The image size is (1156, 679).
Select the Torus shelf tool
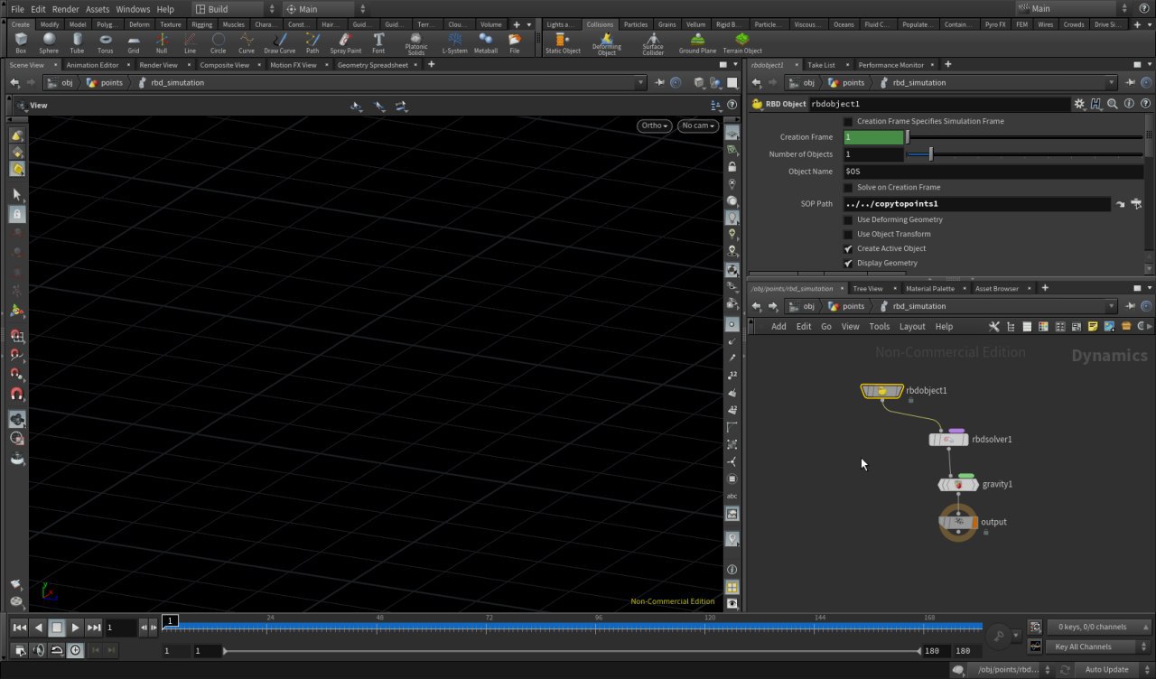tap(106, 42)
